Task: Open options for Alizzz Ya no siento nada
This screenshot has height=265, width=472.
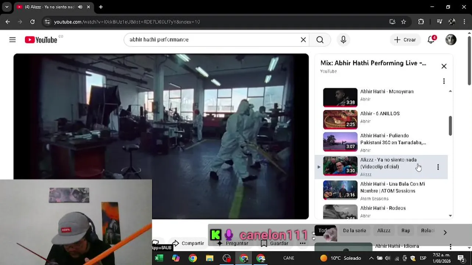Action: 438,167
